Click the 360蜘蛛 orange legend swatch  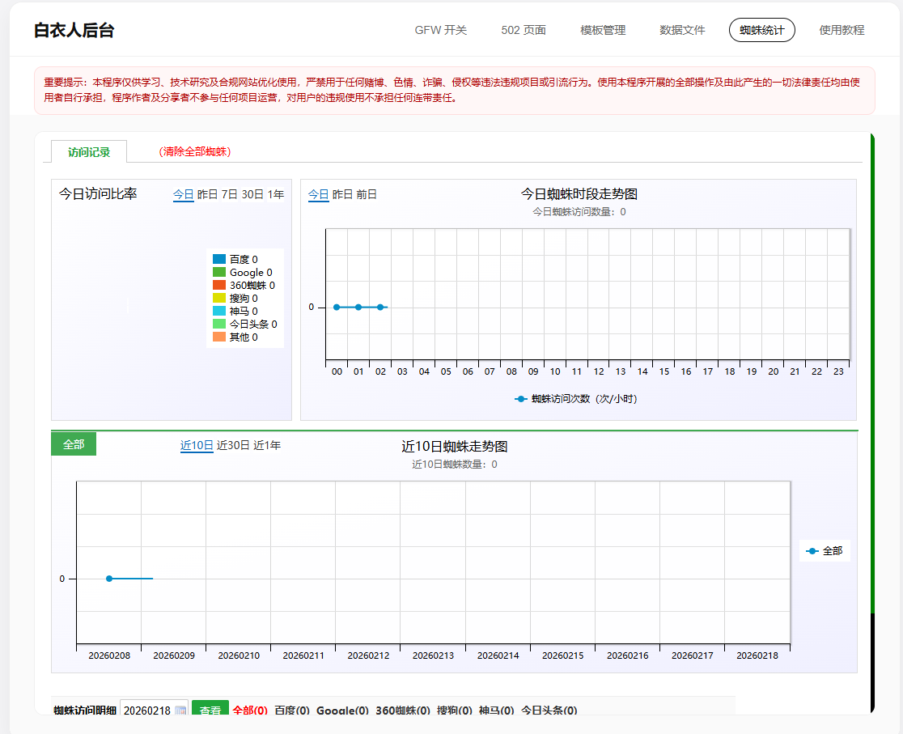(218, 286)
